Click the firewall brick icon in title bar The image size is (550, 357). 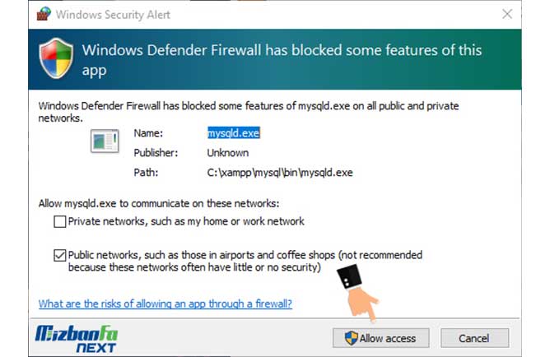44,14
